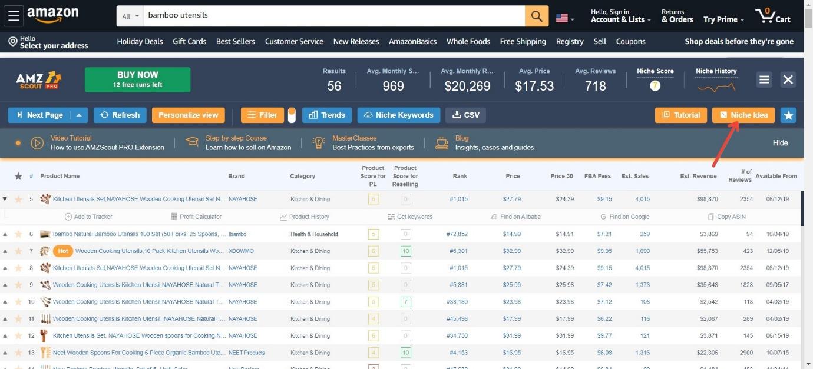This screenshot has height=369, width=813.
Task: Star the XDOWMO Wooden Cooking Utensils row
Action: 18,251
